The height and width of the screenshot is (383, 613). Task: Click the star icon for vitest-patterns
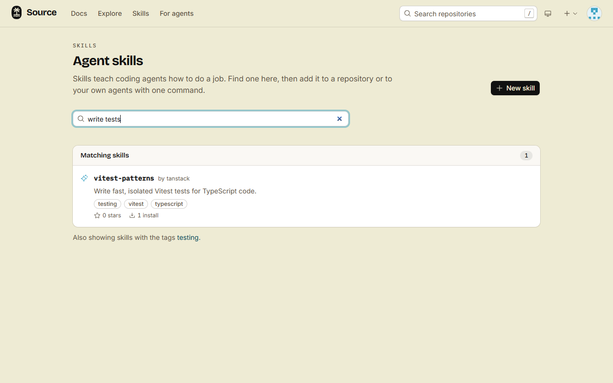pyautogui.click(x=97, y=215)
